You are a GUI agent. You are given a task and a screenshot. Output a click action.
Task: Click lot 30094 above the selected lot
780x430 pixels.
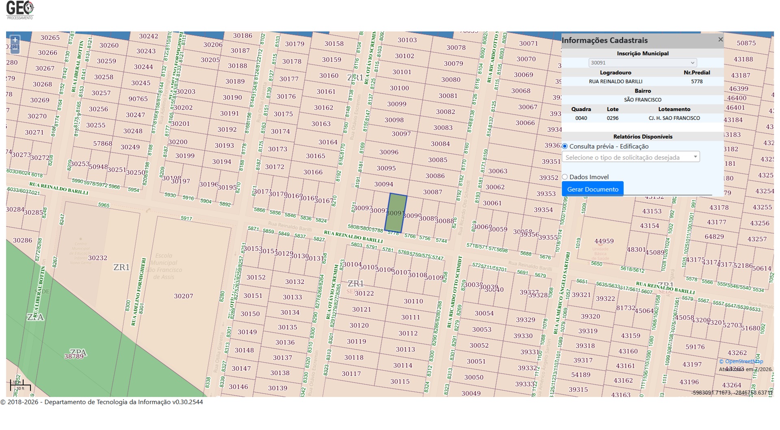[x=383, y=184]
